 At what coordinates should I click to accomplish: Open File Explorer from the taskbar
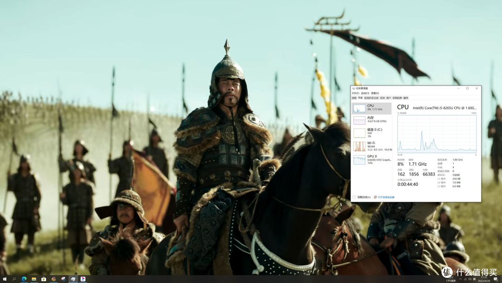click(33, 279)
